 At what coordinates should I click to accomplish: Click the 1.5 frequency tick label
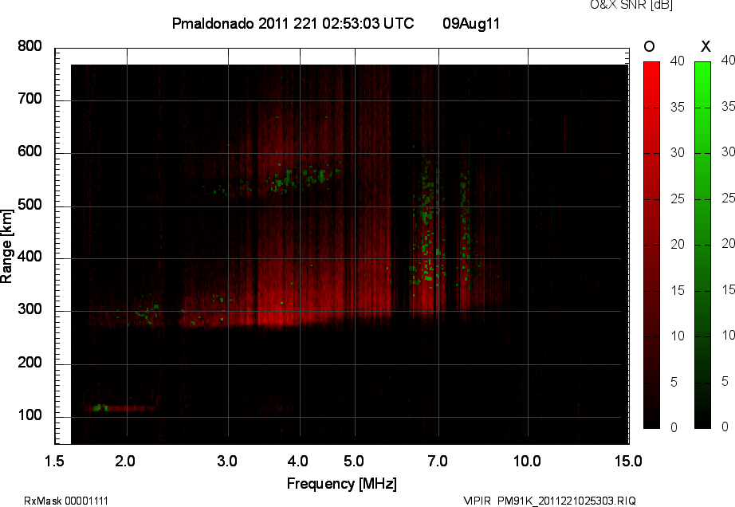coord(54,462)
